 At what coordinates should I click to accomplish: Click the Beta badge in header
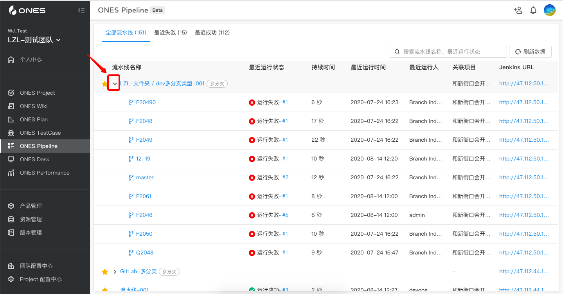coord(158,10)
